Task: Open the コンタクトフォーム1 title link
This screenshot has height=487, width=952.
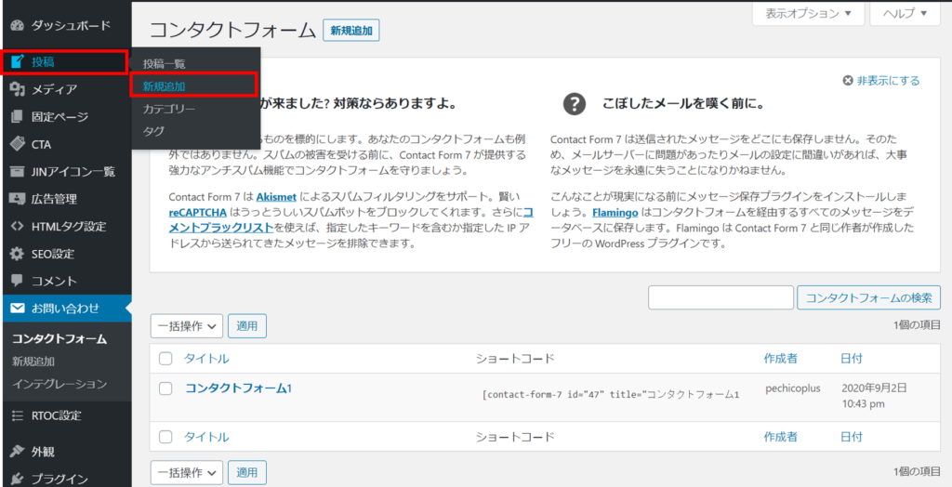Action: coord(239,388)
